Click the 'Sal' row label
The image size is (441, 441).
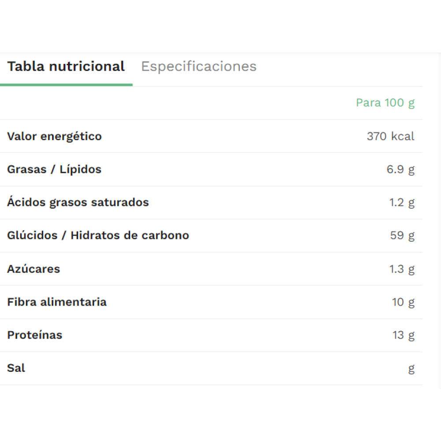16,368
